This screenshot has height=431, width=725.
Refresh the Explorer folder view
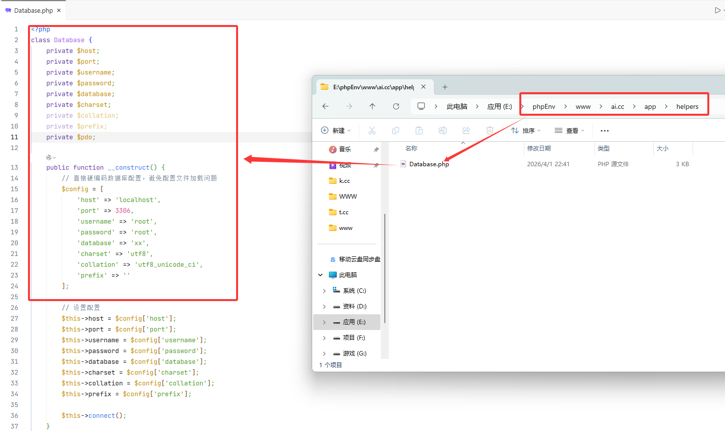click(396, 106)
